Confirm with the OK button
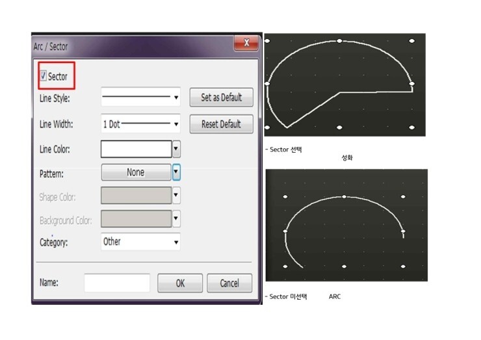Screen dimensions: 481x340 click(x=180, y=283)
